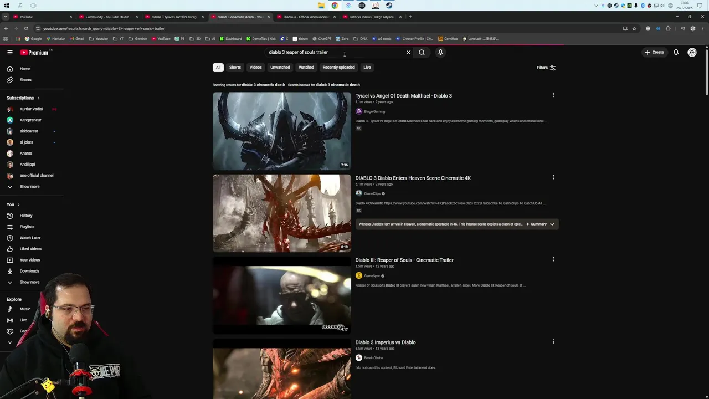
Task: Select the Watched filter chip
Action: (x=306, y=68)
